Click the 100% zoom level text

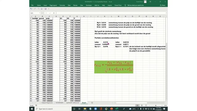point(166,105)
